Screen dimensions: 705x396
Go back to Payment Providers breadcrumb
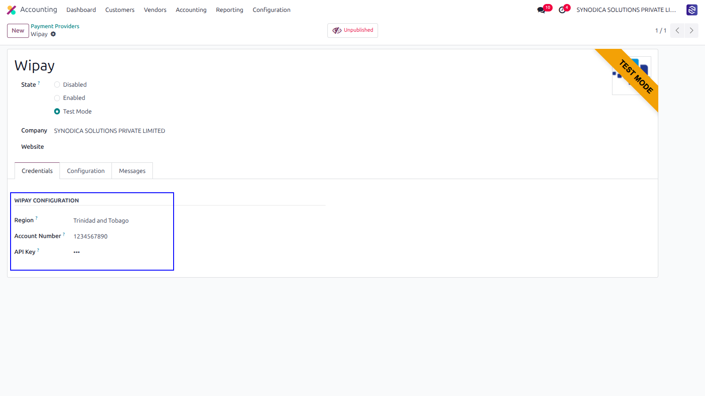pos(55,26)
